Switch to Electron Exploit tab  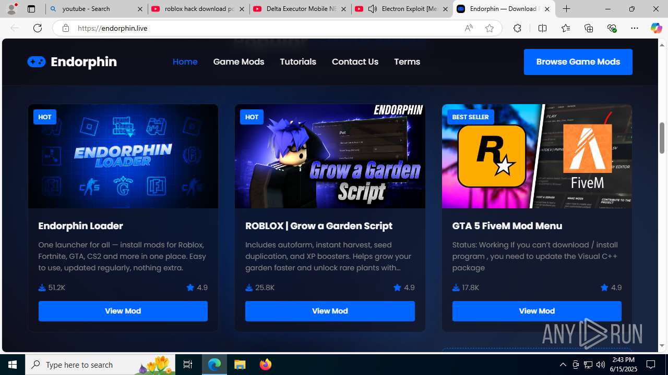tap(402, 9)
